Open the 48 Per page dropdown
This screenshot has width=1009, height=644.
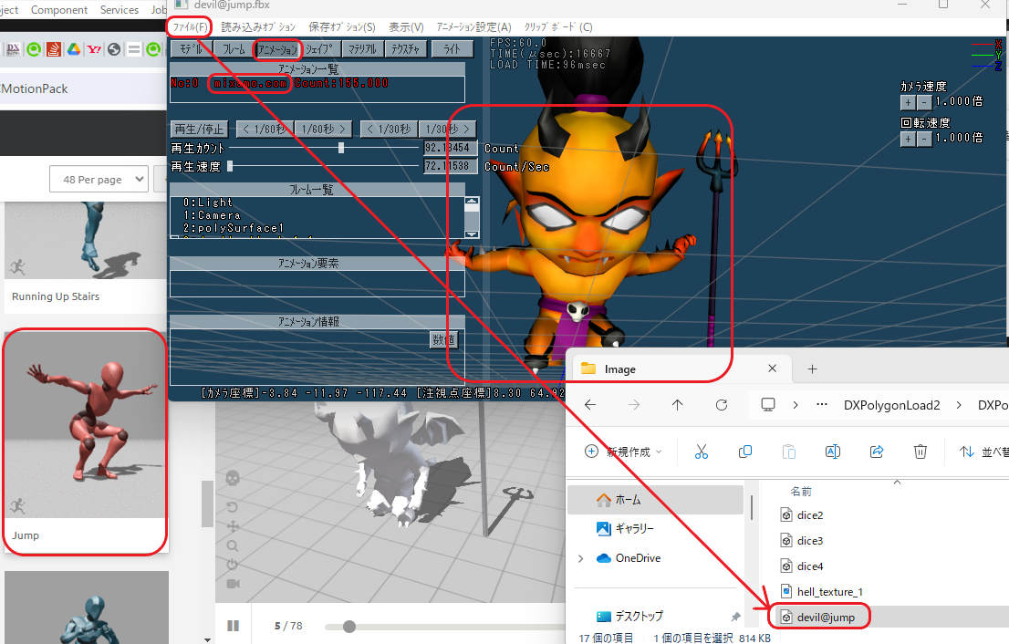[99, 179]
